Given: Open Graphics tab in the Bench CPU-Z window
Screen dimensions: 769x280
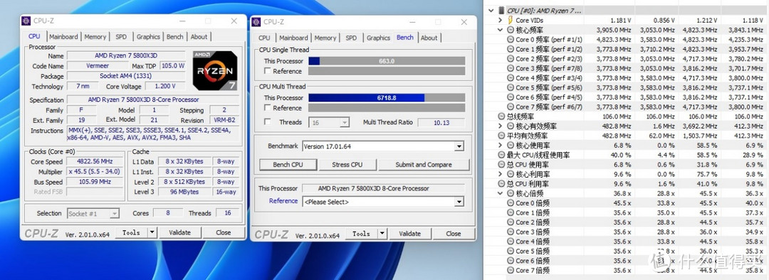Looking at the screenshot, I should (x=378, y=38).
